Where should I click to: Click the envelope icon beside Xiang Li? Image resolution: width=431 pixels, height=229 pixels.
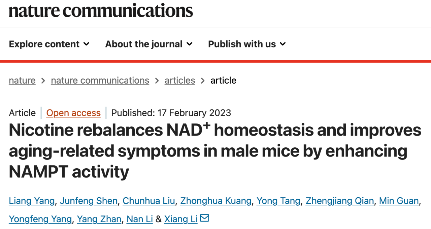click(x=204, y=218)
